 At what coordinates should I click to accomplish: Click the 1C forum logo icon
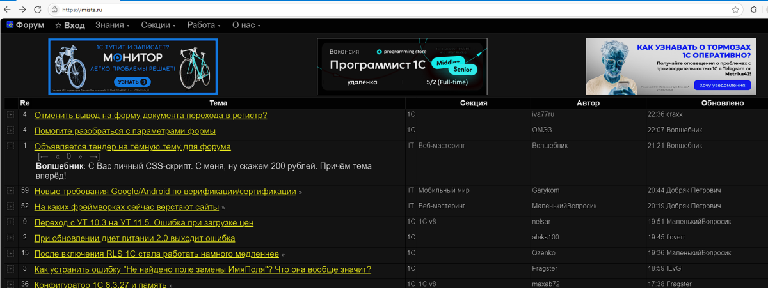[10, 26]
